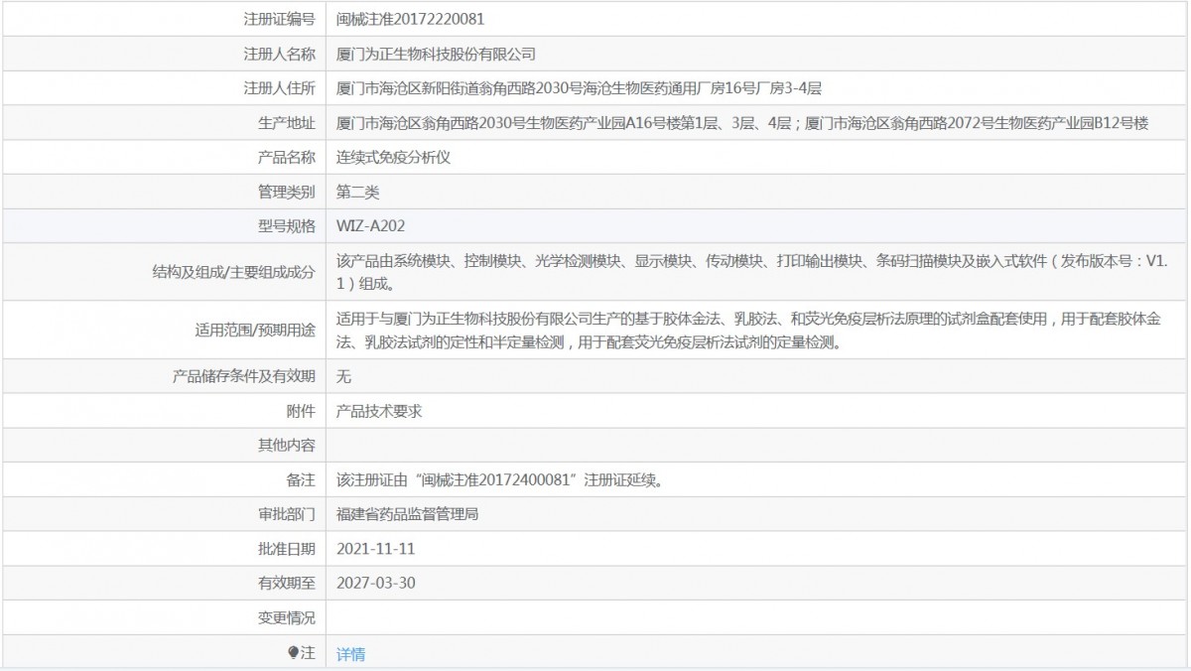Select management category value 第二类
This screenshot has height=671, width=1191.
[x=358, y=192]
